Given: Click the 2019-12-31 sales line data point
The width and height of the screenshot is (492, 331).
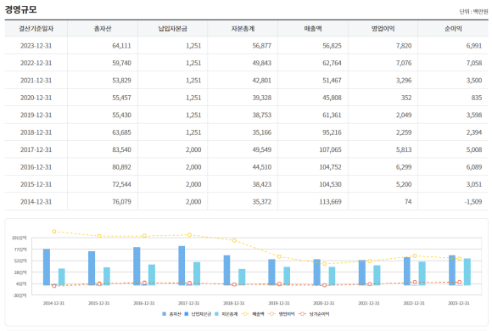Looking at the screenshot, I should [x=279, y=257].
